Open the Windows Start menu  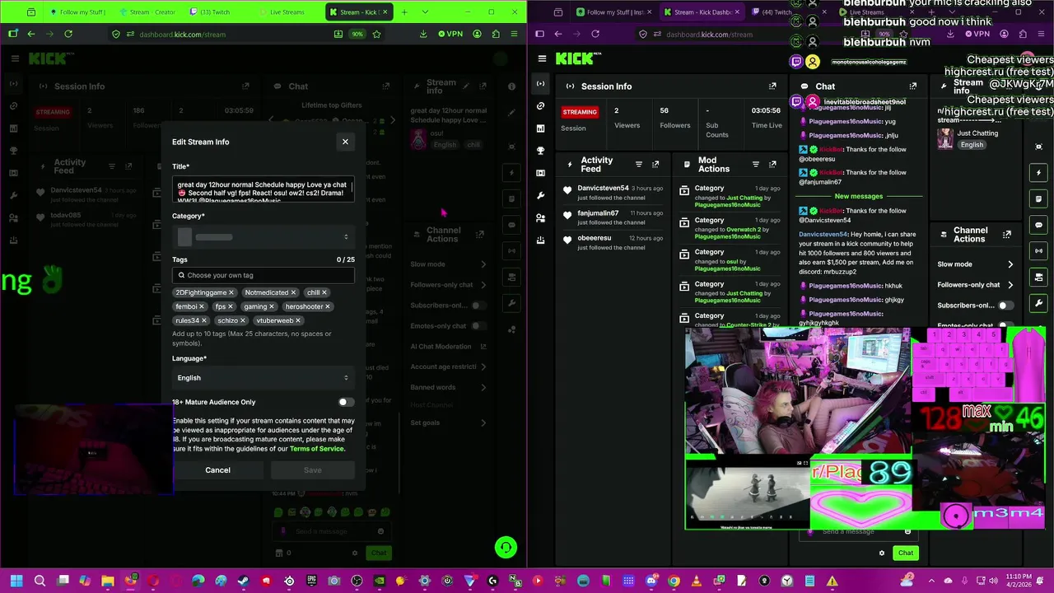(x=16, y=581)
